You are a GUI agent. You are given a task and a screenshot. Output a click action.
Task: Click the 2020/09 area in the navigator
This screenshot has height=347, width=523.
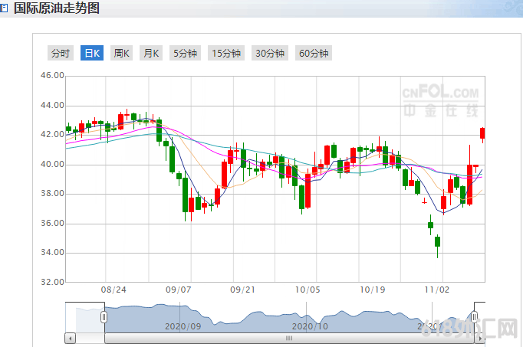(x=183, y=326)
